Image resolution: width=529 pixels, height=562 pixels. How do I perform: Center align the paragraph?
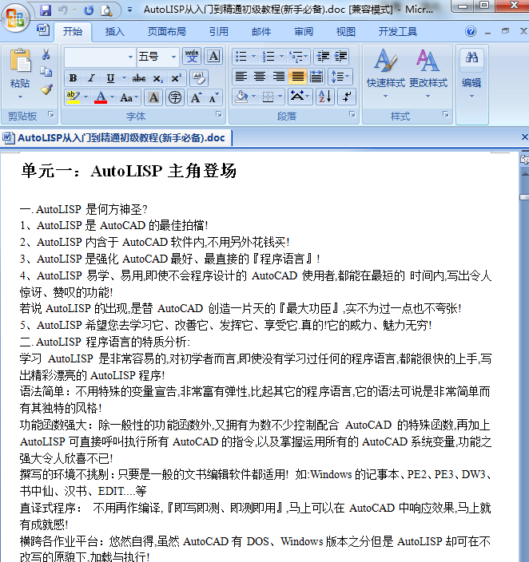click(260, 77)
